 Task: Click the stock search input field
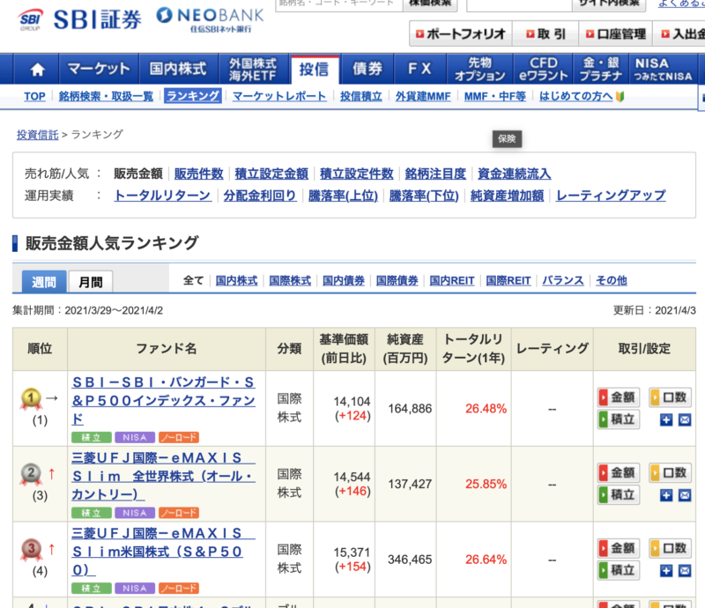[338, 4]
